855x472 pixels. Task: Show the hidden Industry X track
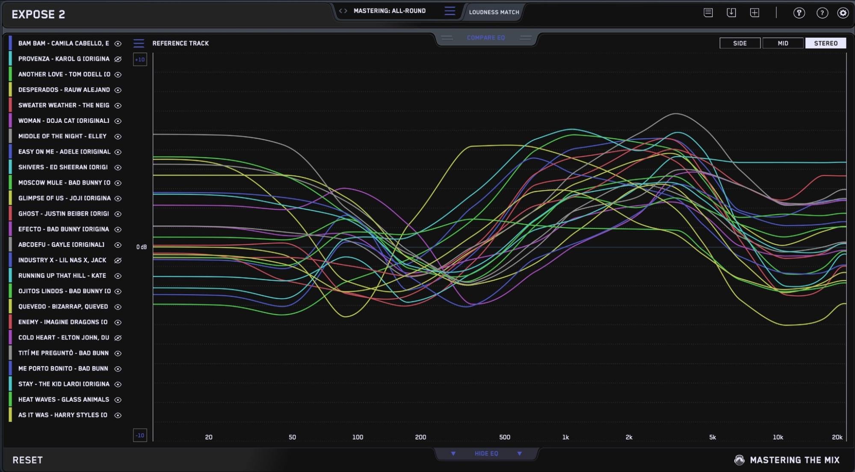118,260
